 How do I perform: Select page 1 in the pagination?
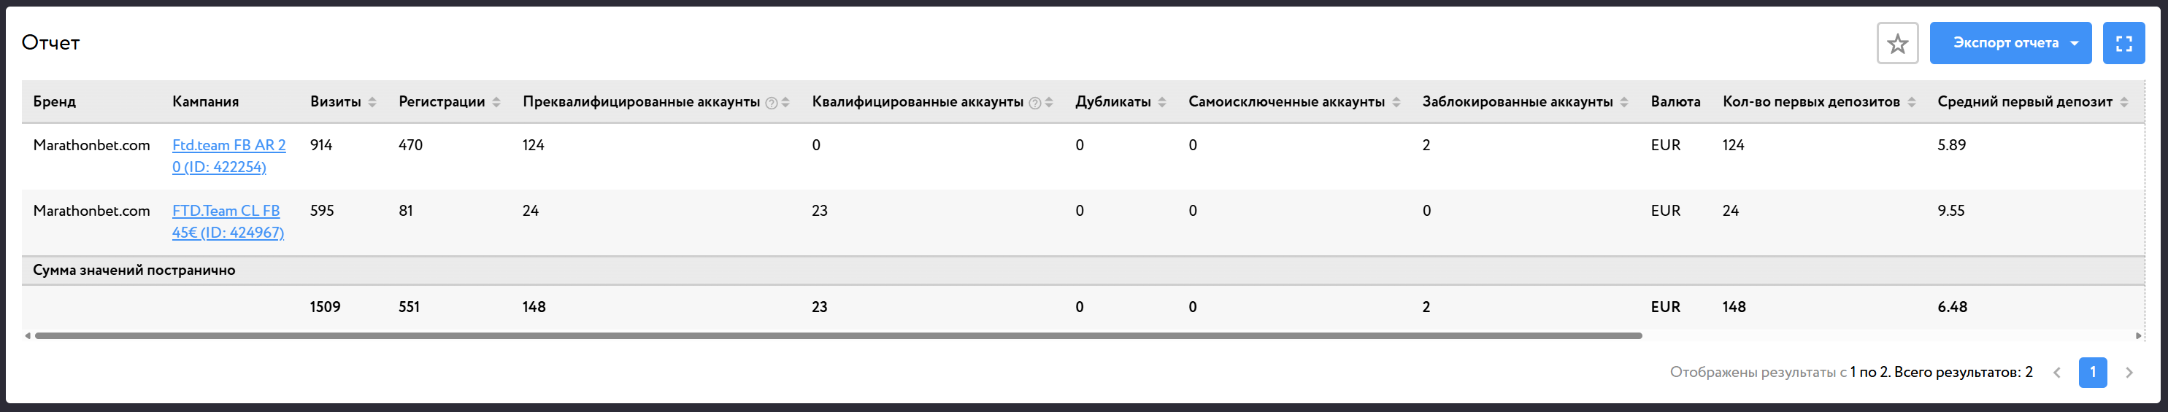(2092, 373)
